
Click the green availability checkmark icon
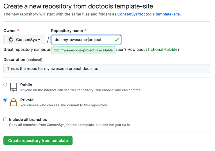coord(116,40)
